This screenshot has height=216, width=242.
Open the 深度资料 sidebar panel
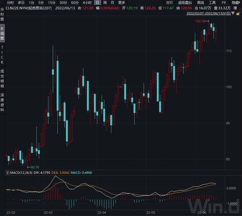tap(2, 102)
